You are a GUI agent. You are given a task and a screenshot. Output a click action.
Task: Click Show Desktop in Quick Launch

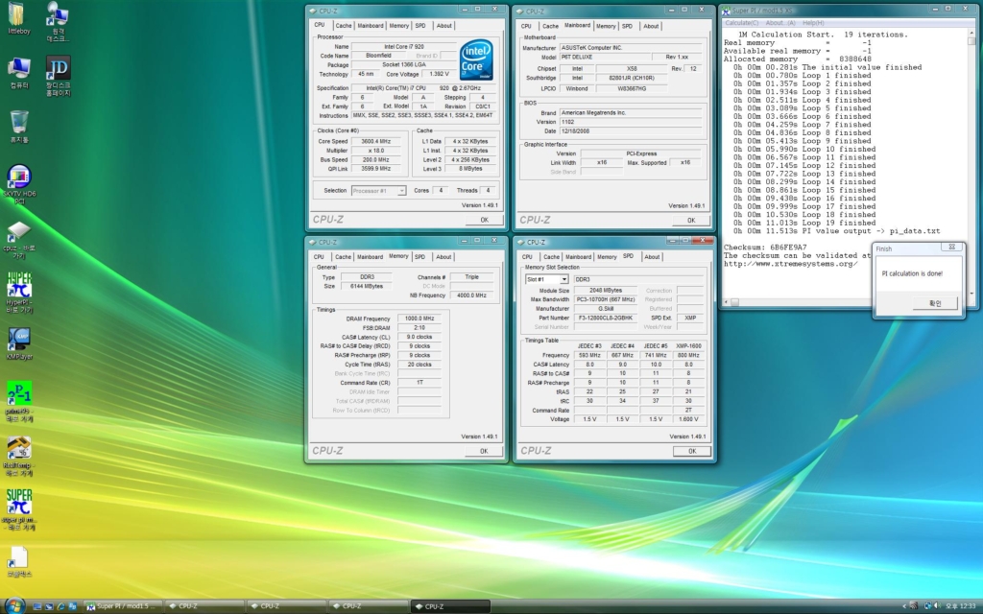[37, 606]
